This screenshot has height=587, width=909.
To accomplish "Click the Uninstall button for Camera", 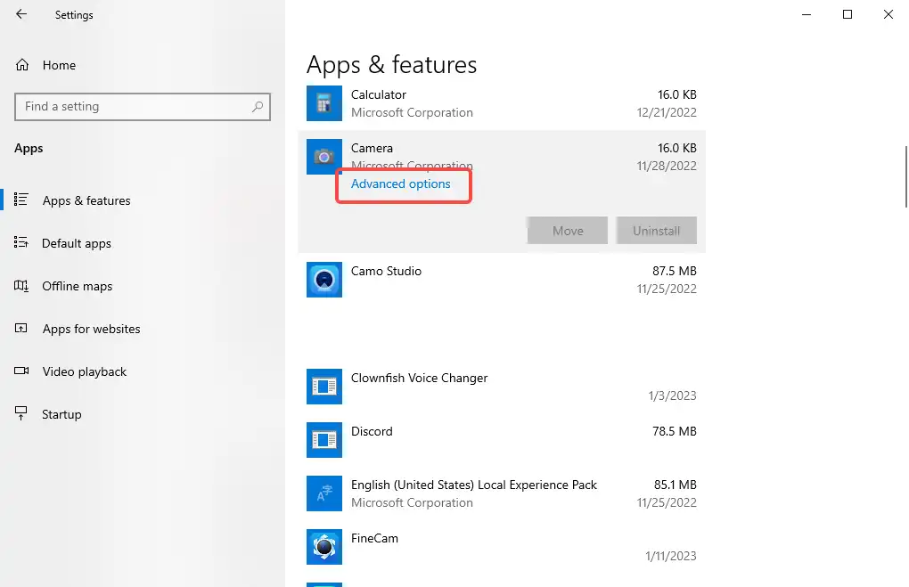I will pos(656,231).
